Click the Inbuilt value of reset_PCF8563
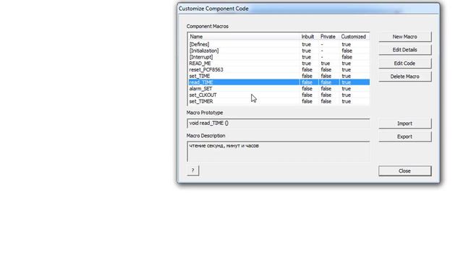This screenshot has height=260, width=463. [307, 69]
